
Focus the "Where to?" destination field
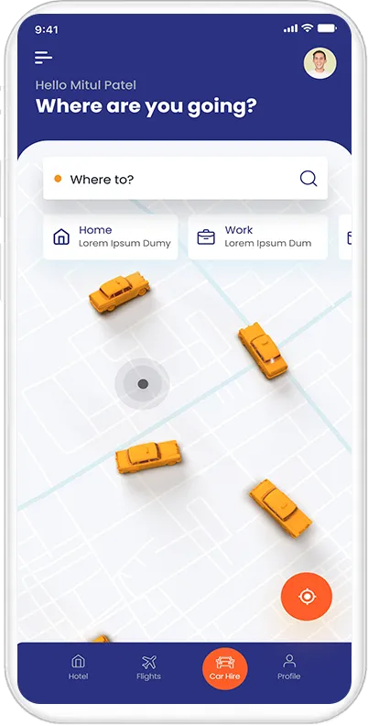(x=186, y=179)
